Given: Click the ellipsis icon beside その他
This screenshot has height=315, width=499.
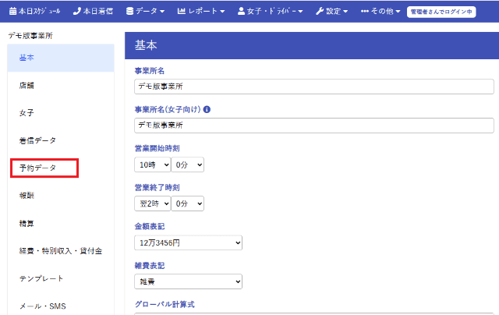Looking at the screenshot, I should tap(365, 12).
